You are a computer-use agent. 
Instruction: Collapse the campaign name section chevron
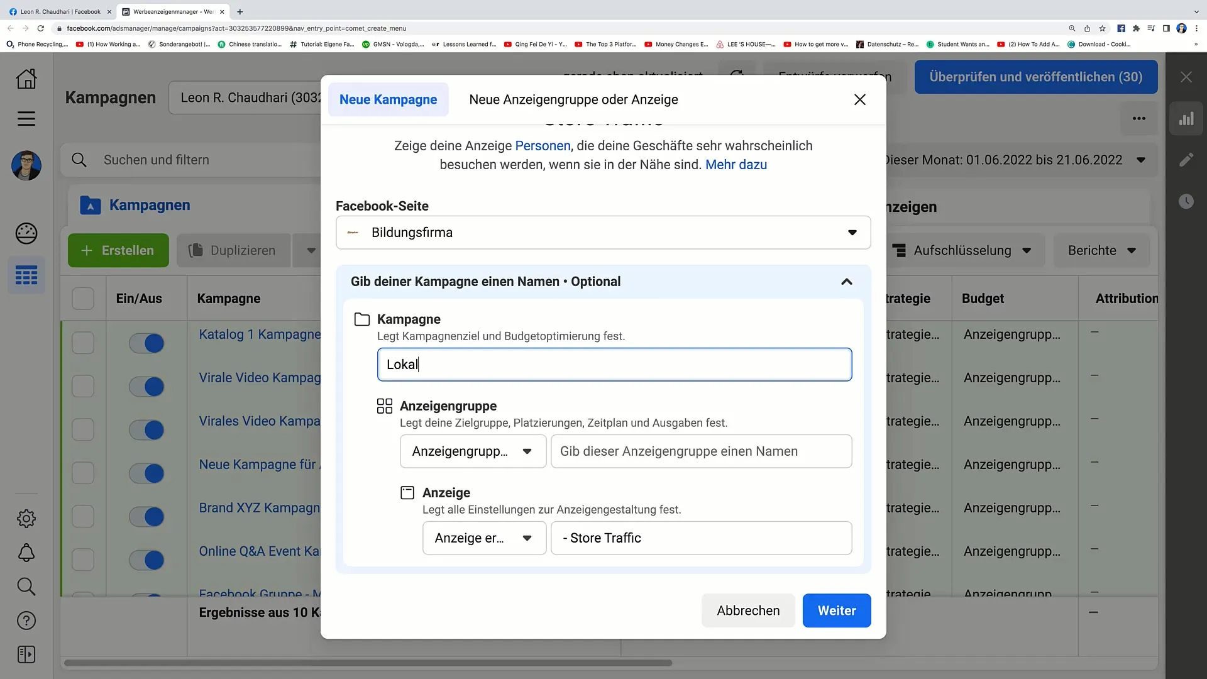pos(847,282)
